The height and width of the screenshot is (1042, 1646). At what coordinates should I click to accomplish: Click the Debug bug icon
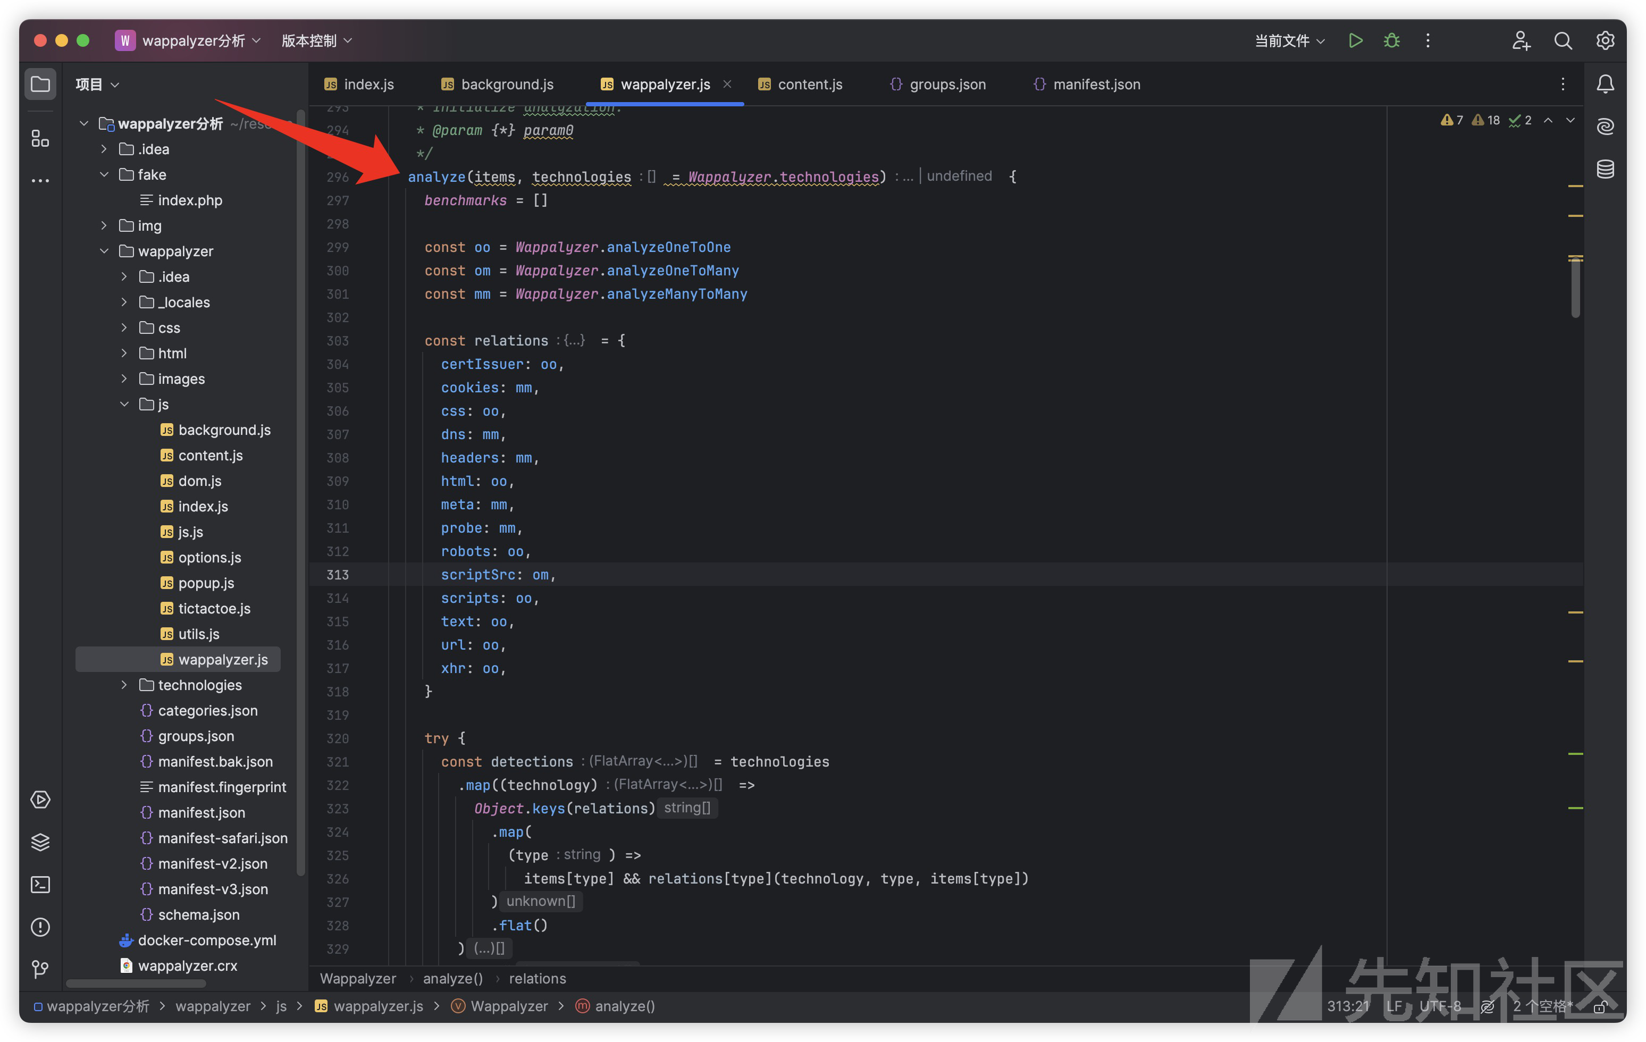(x=1391, y=40)
